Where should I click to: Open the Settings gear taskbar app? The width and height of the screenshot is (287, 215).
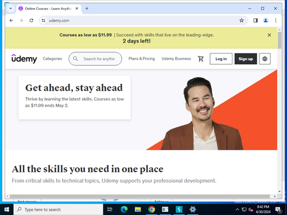pos(193,209)
